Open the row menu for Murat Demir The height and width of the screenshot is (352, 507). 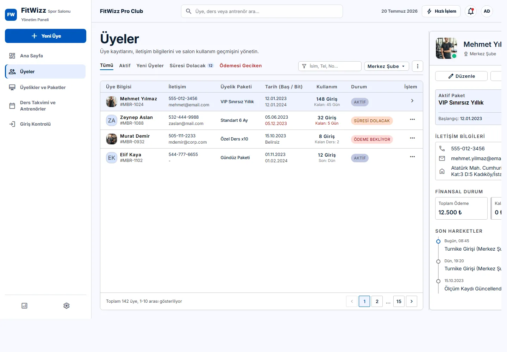click(x=412, y=138)
